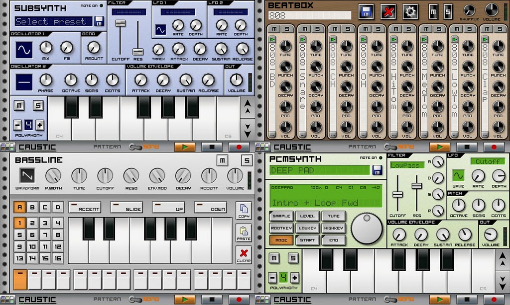The image size is (510, 305).
Task: Copy the Bassline pattern
Action: click(244, 211)
